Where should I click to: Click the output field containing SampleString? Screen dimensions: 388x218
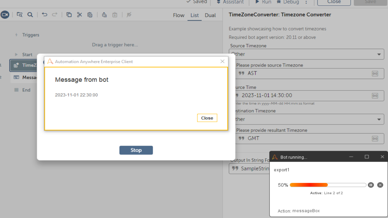coord(249,169)
